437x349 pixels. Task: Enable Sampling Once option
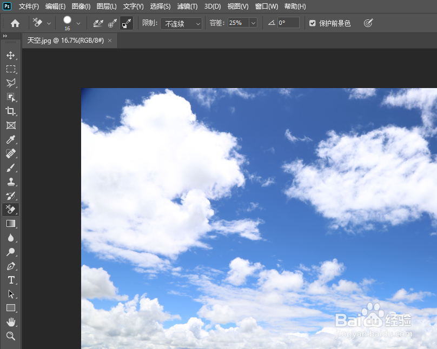coord(112,23)
